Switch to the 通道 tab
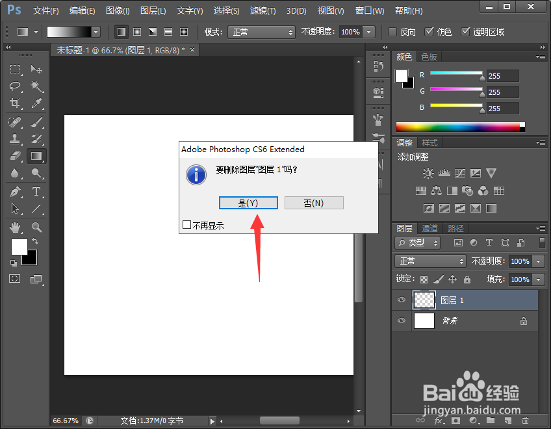 pos(429,229)
